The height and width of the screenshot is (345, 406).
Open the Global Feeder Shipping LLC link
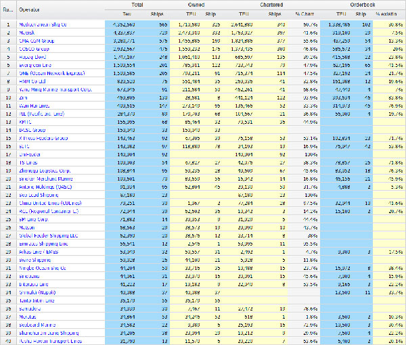(49, 235)
